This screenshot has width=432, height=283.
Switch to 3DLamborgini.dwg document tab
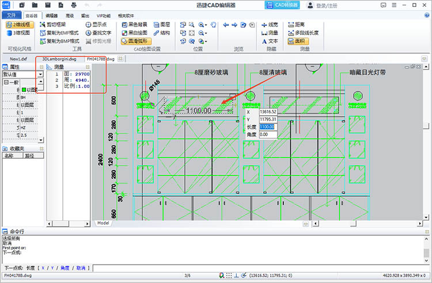(x=59, y=59)
